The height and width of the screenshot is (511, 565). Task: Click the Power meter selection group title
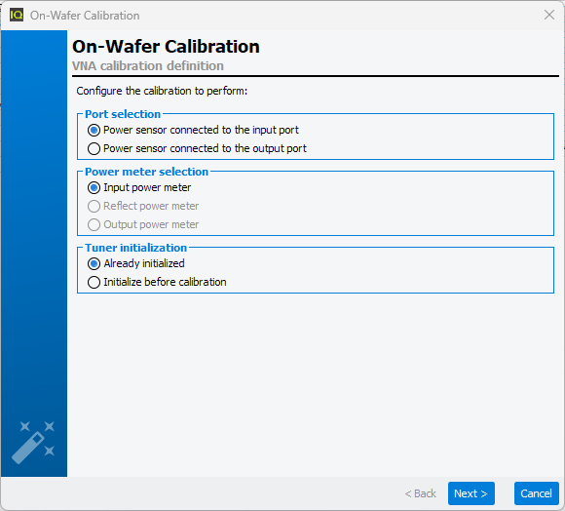coord(146,172)
